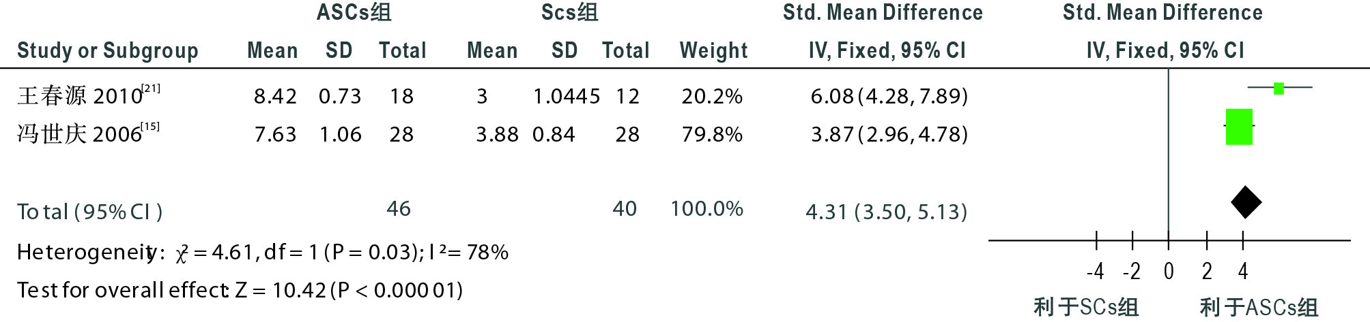Click the Test for overall effect line
This screenshot has height=322, width=1370.
coord(240,291)
